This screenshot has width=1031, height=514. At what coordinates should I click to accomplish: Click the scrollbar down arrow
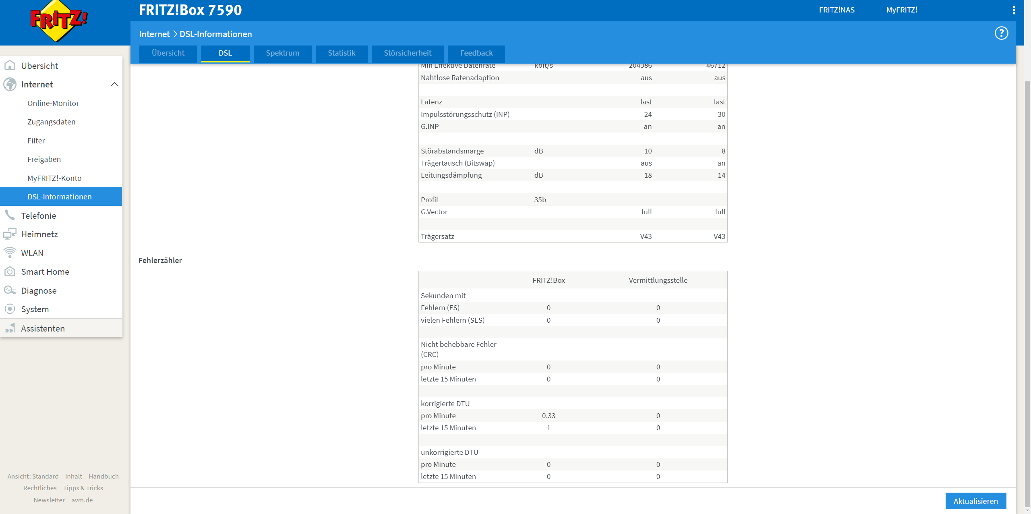pos(1027,510)
